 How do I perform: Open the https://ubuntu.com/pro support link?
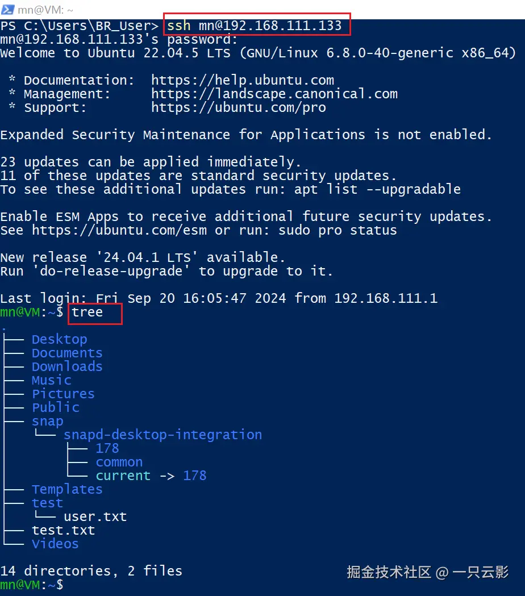coord(238,107)
